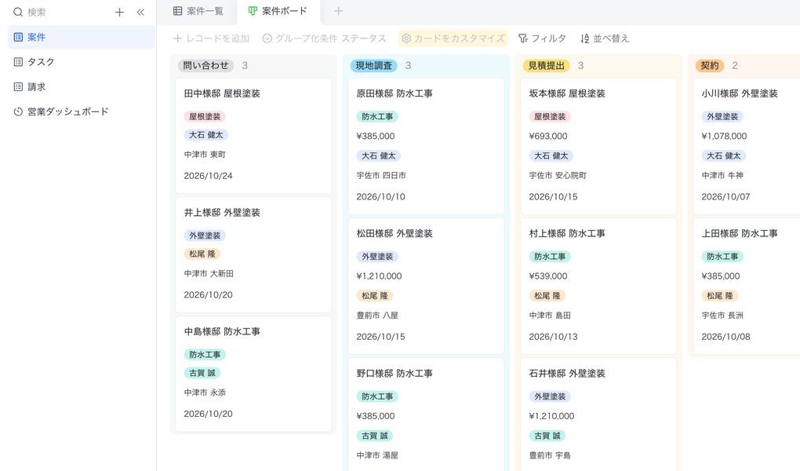Click ¥693,000 amount on 坂本様邸 card
Image resolution: width=800 pixels, height=471 pixels.
pos(548,136)
